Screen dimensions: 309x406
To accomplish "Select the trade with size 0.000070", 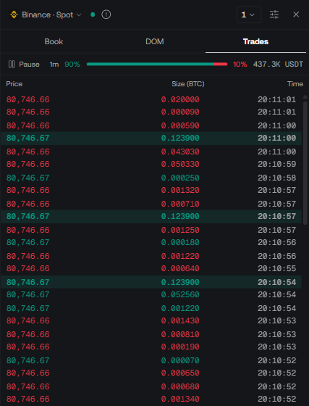I will (x=151, y=361).
